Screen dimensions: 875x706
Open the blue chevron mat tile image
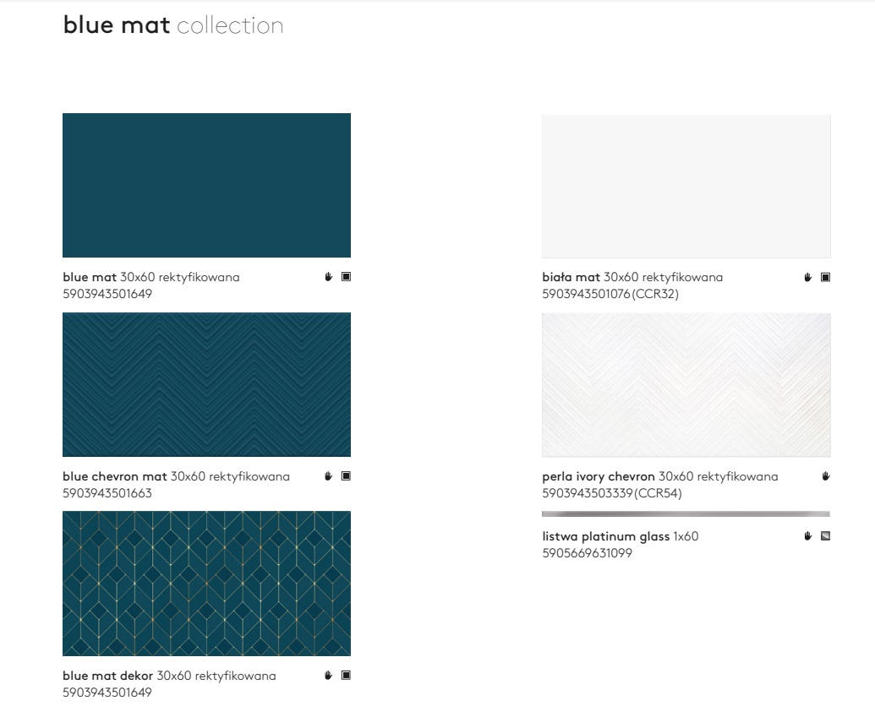pyautogui.click(x=206, y=384)
